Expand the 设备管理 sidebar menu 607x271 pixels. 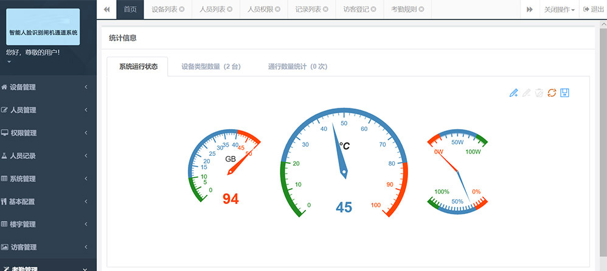[47, 87]
